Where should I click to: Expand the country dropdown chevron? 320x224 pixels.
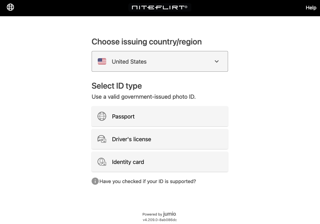pos(217,61)
